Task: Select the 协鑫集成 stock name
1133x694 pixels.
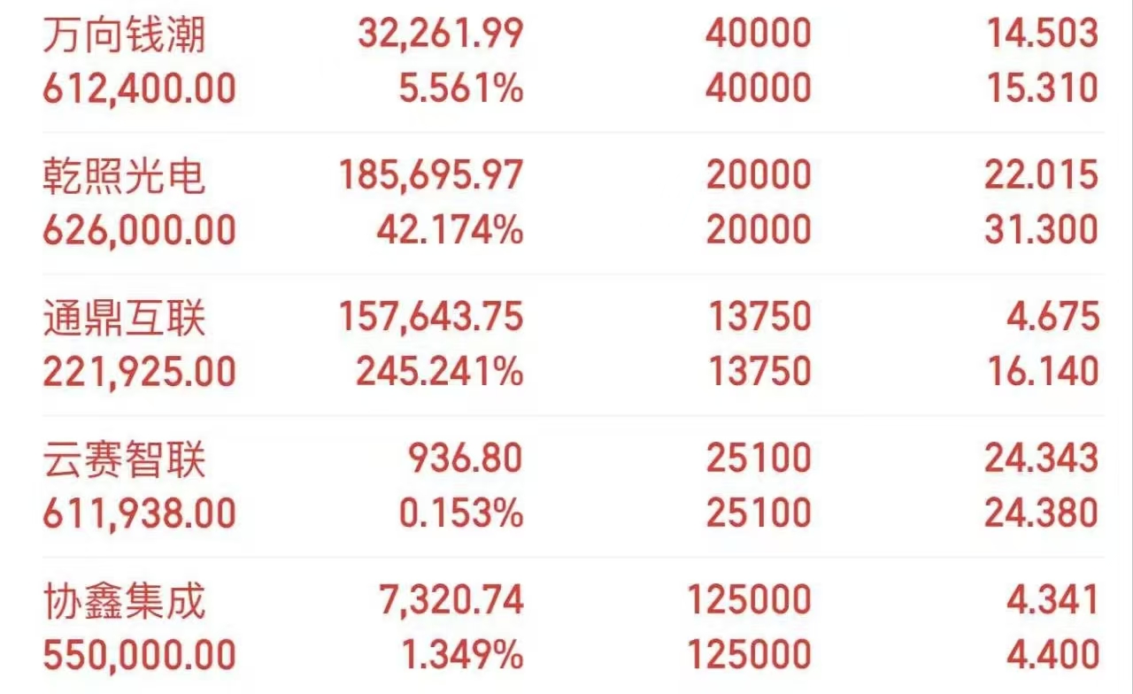Action: click(125, 601)
